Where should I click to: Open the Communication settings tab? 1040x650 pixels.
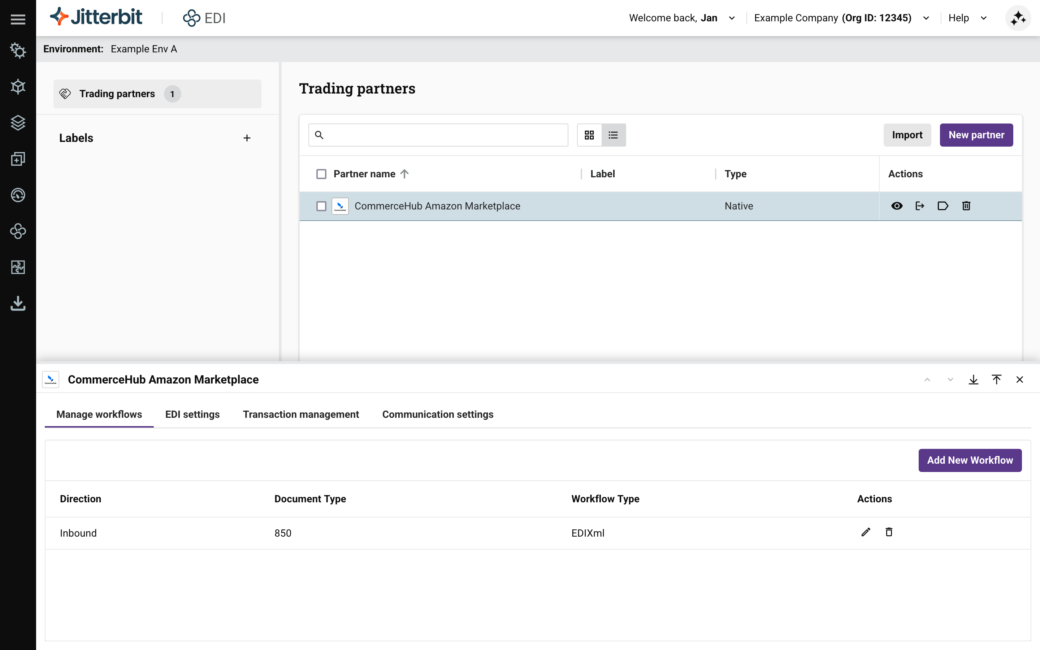tap(438, 415)
